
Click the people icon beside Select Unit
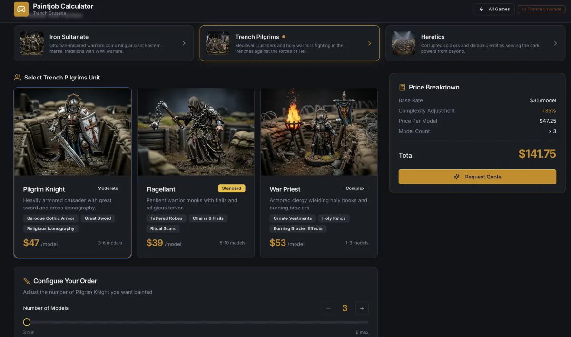point(18,77)
